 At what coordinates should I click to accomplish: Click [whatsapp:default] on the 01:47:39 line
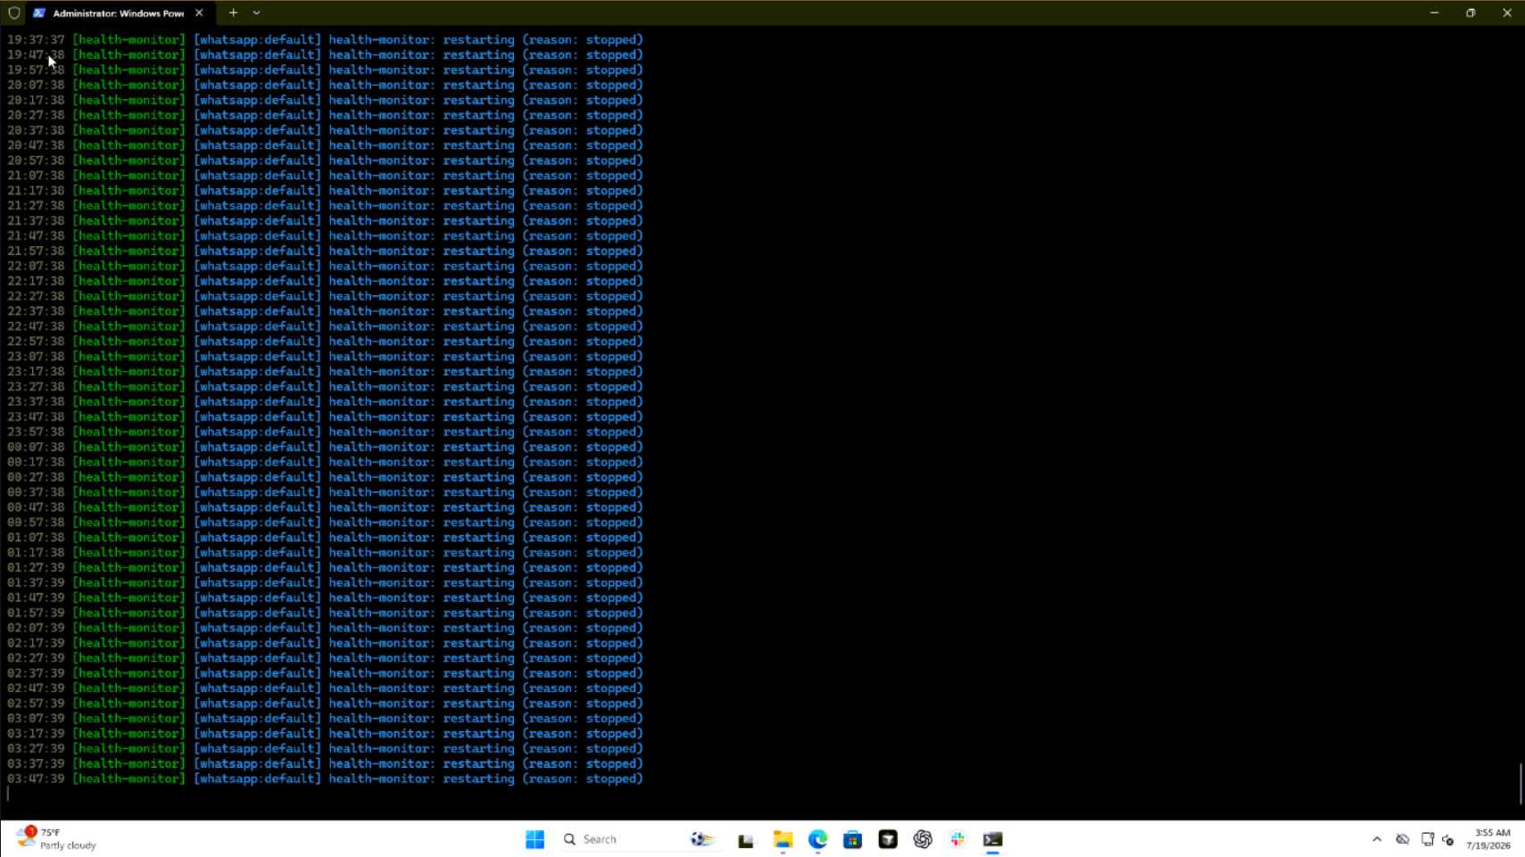[x=258, y=598]
